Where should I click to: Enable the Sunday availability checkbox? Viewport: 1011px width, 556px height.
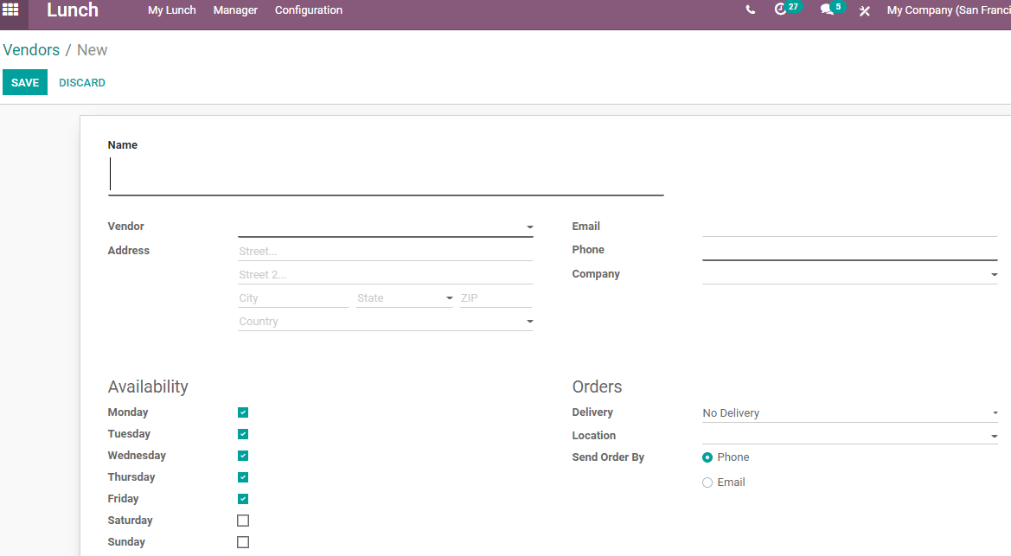243,542
